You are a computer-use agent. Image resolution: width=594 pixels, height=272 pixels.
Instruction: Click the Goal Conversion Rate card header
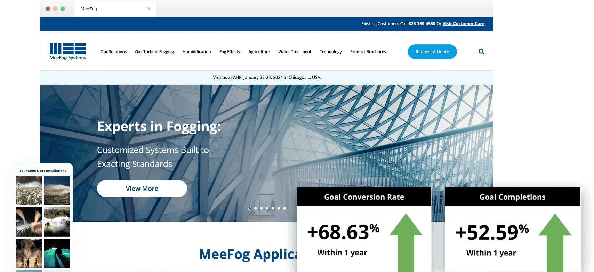coord(364,197)
